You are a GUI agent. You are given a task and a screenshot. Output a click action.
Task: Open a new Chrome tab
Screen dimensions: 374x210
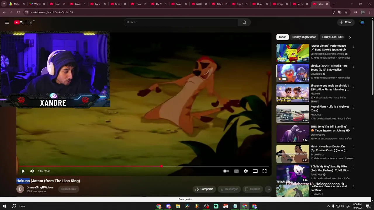(x=334, y=4)
